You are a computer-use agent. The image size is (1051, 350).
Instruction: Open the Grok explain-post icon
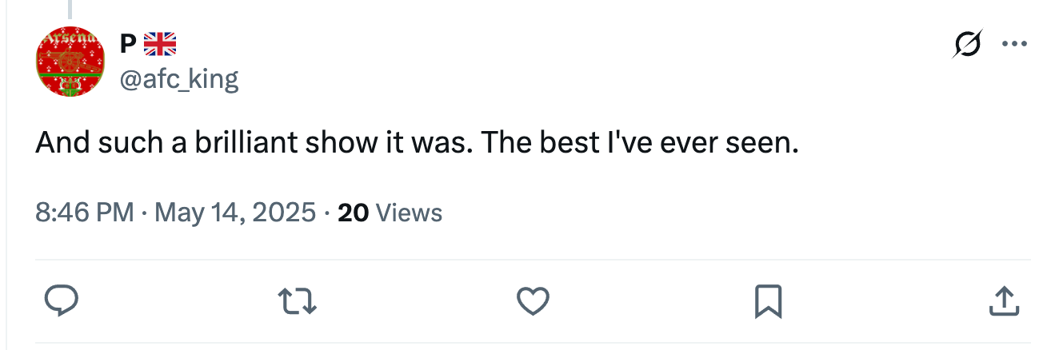click(x=966, y=46)
